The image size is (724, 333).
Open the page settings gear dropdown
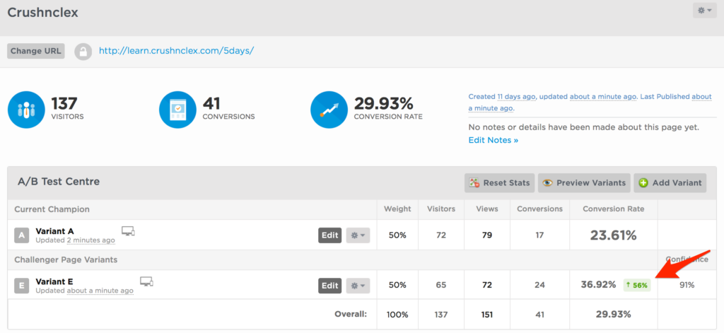705,10
